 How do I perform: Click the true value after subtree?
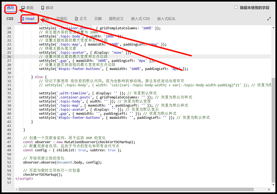coord(112,150)
